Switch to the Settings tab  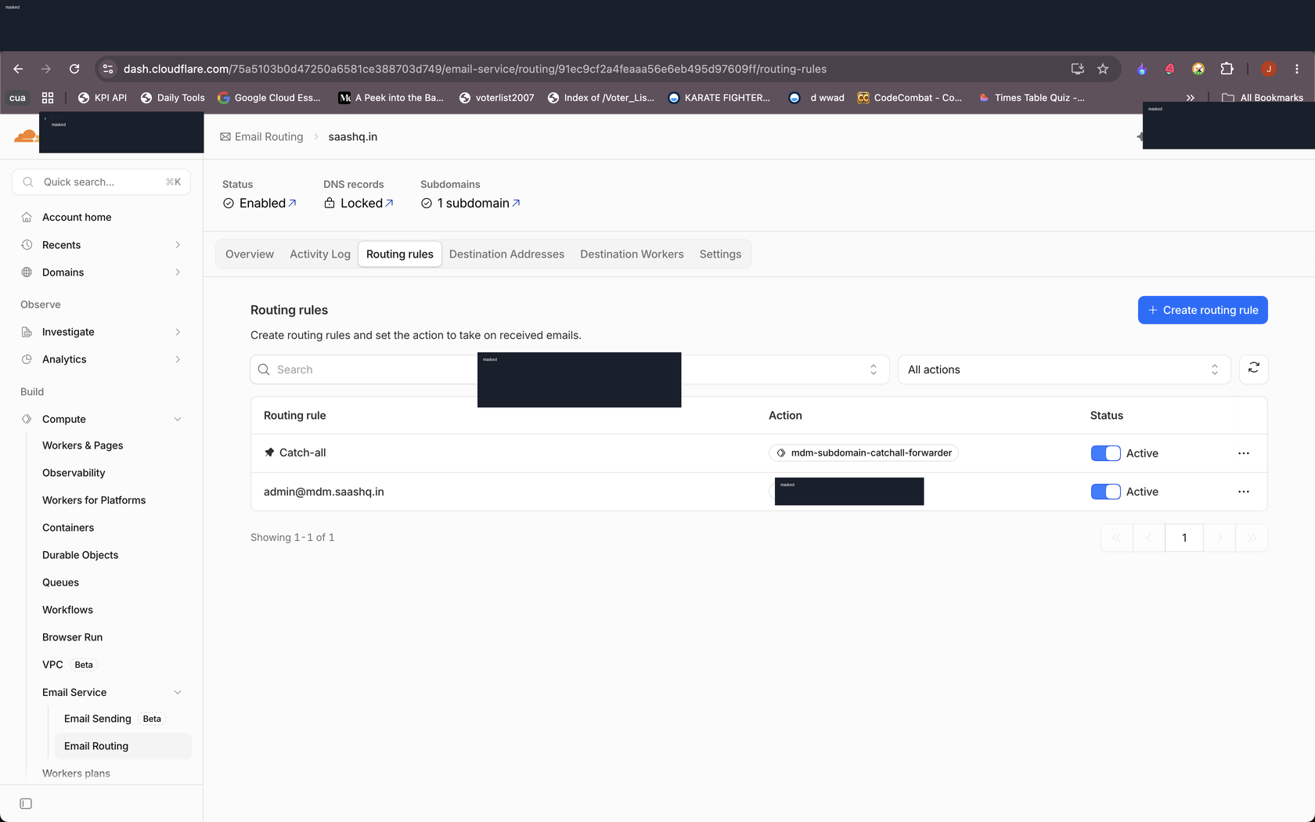pyautogui.click(x=720, y=254)
